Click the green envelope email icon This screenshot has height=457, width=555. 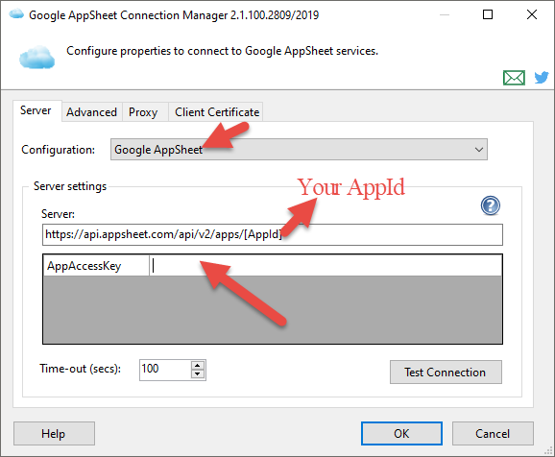(x=514, y=78)
